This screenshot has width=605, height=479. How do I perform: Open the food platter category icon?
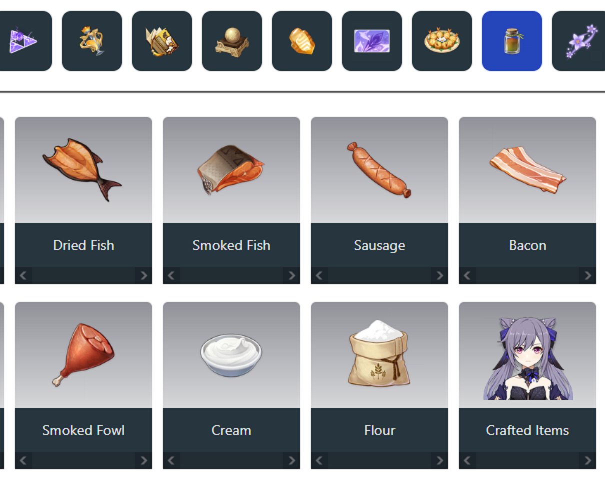[x=441, y=41]
